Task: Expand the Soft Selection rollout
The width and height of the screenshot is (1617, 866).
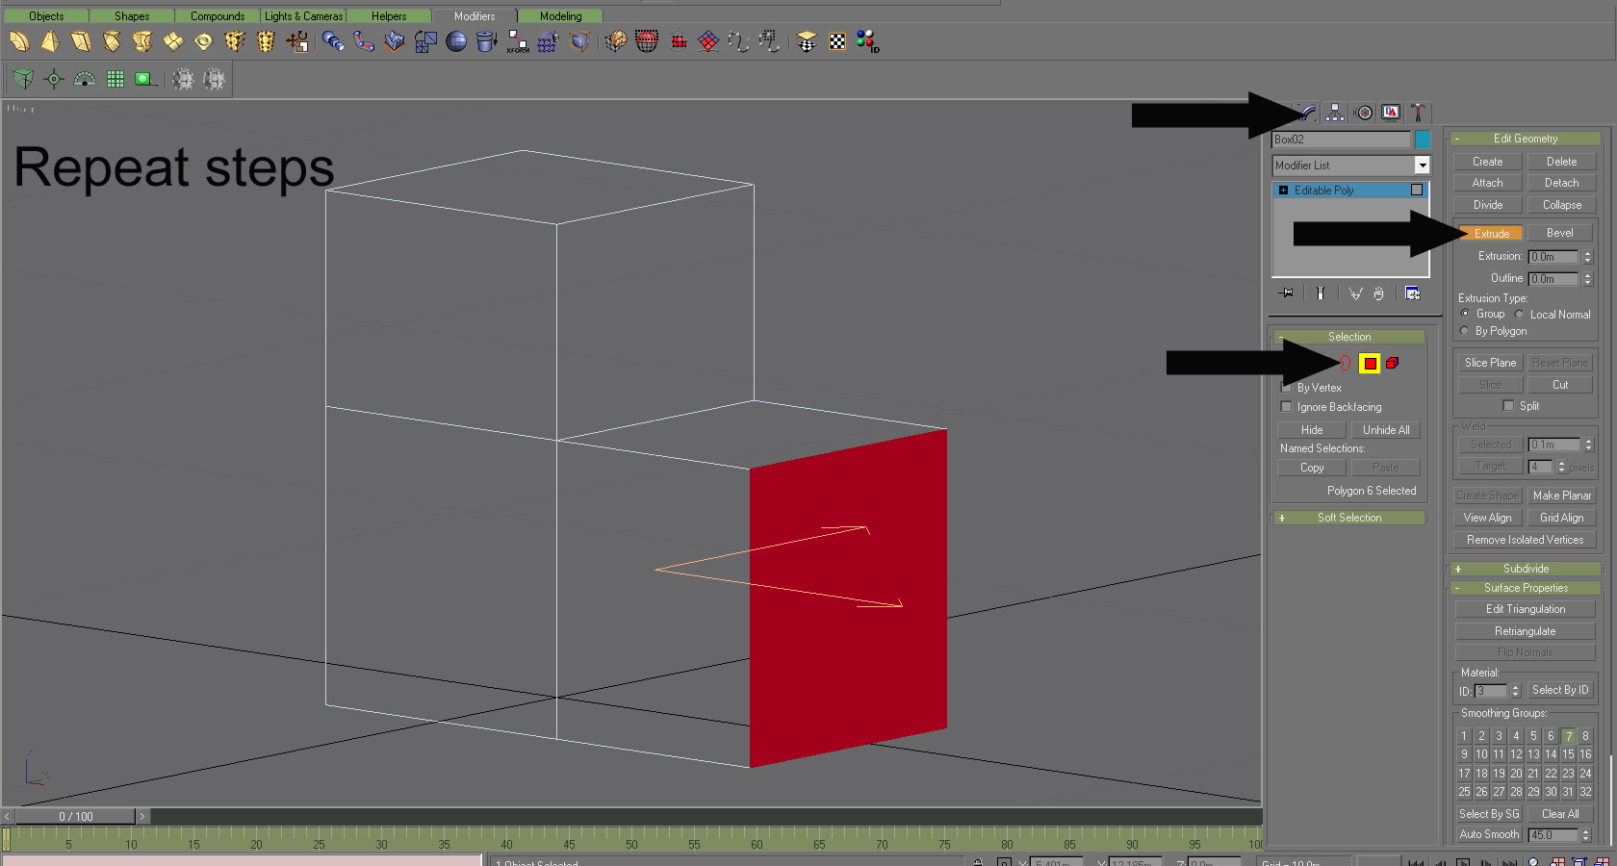Action: tap(1348, 518)
